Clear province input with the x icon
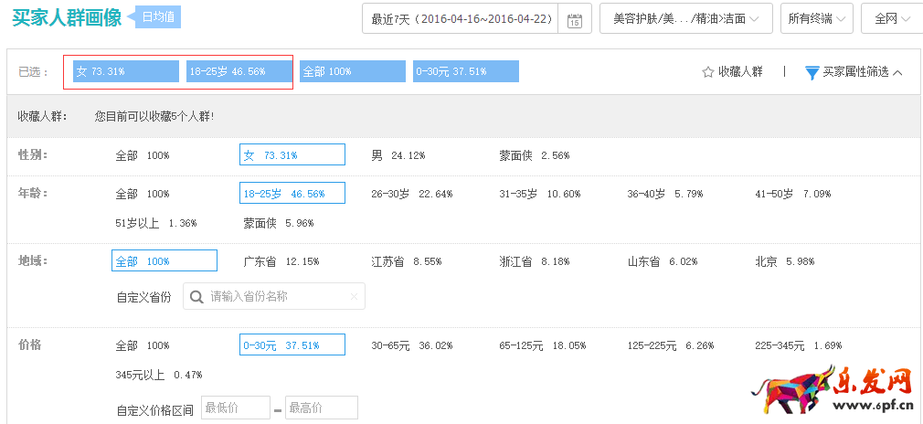The width and height of the screenshot is (923, 424). pyautogui.click(x=354, y=297)
